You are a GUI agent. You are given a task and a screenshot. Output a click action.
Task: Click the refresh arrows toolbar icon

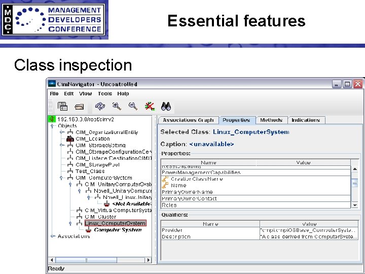pyautogui.click(x=100, y=106)
